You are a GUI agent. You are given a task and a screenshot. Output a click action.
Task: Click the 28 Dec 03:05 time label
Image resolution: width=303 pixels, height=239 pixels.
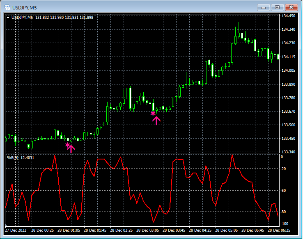148,230
